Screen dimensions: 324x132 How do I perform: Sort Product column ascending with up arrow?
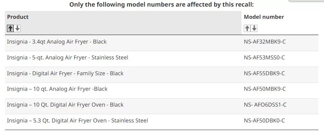point(10,28)
